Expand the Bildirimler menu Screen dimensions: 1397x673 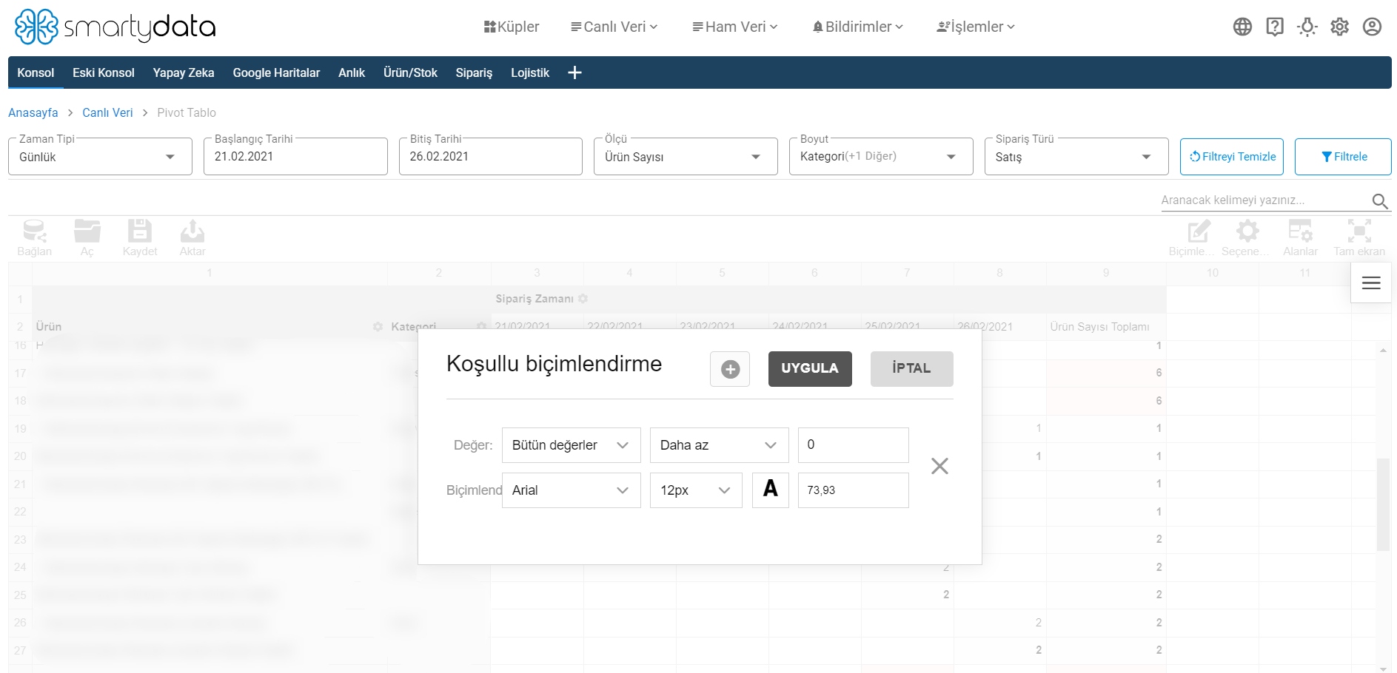(858, 27)
